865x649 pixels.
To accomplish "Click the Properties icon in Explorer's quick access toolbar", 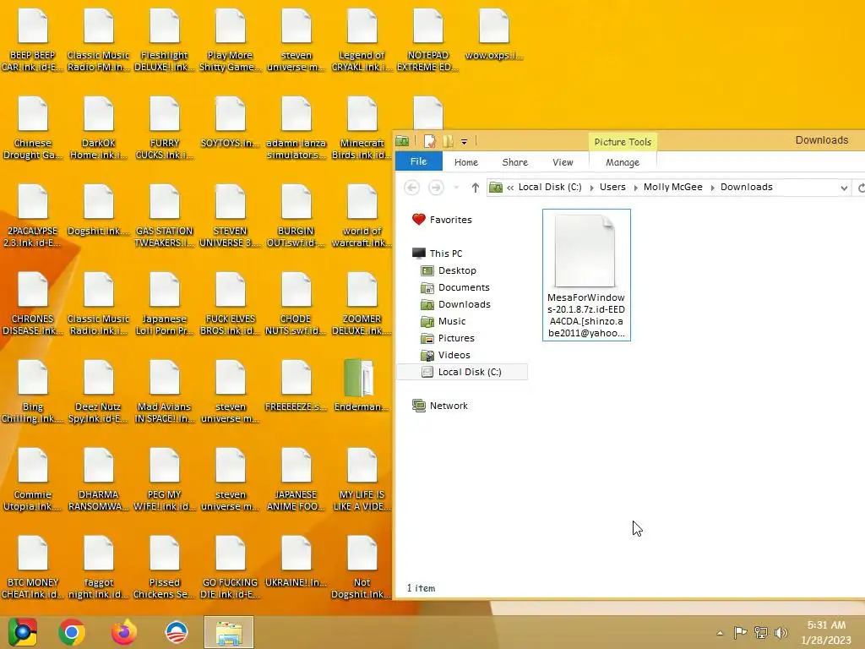I will (x=430, y=141).
